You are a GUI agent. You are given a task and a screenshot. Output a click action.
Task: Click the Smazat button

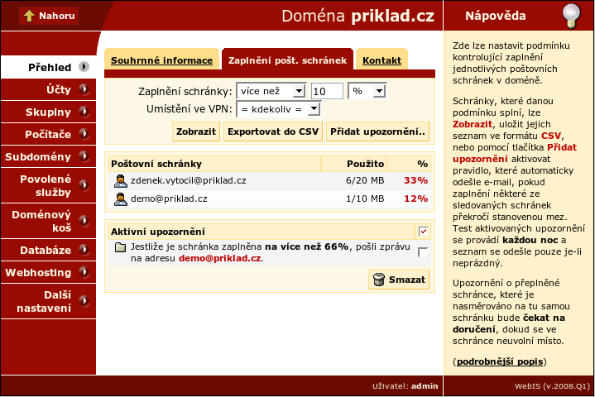(x=399, y=280)
